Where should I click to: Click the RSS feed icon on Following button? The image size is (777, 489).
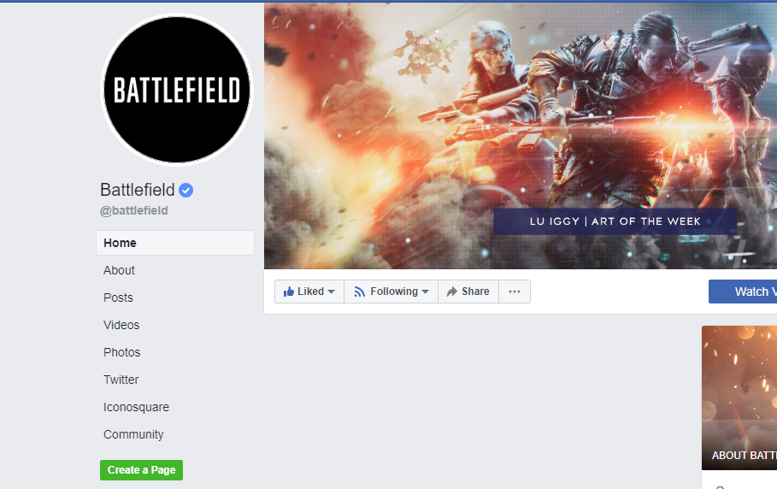[x=360, y=292]
